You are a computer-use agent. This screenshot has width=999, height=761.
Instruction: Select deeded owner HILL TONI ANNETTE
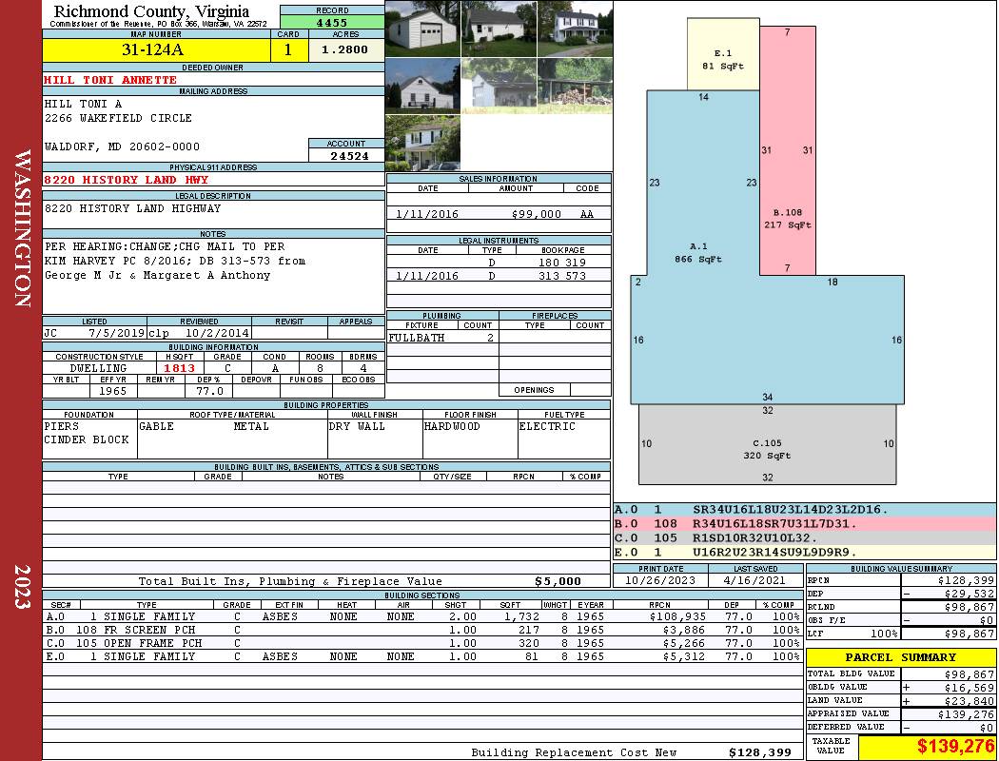[x=110, y=80]
